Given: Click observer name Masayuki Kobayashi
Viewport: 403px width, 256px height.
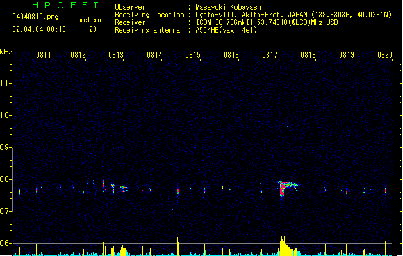Looking at the screenshot, I should 230,7.
